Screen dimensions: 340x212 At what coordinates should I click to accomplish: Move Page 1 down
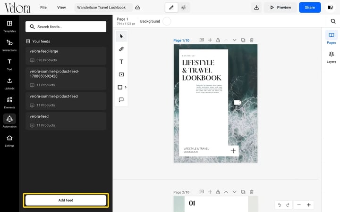234,40
